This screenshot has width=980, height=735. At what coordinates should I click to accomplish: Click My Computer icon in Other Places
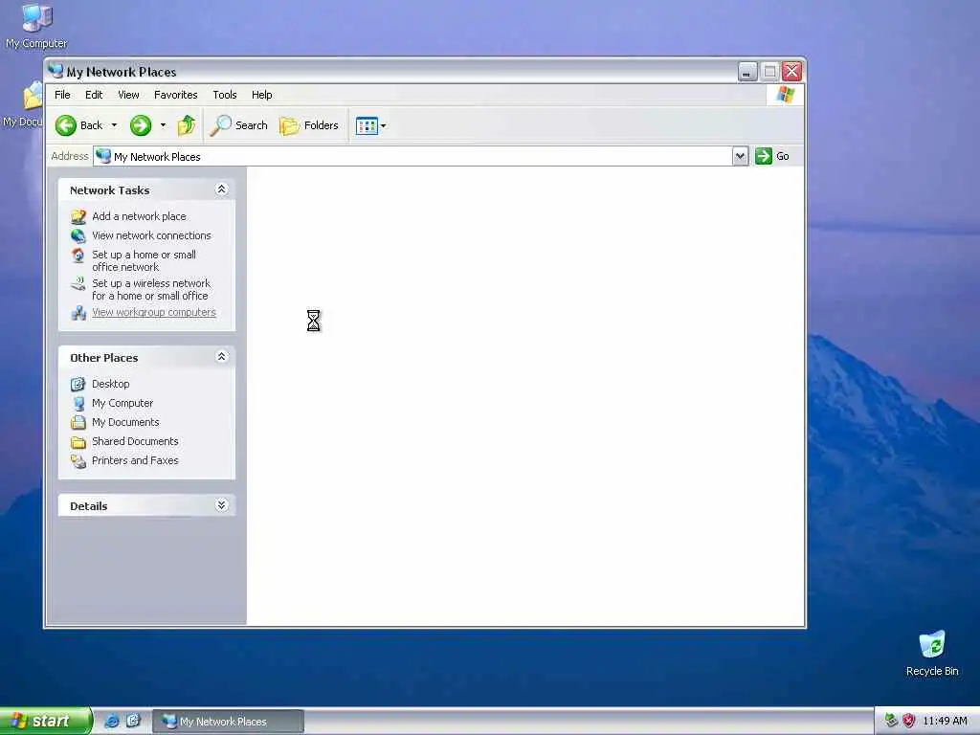(78, 403)
